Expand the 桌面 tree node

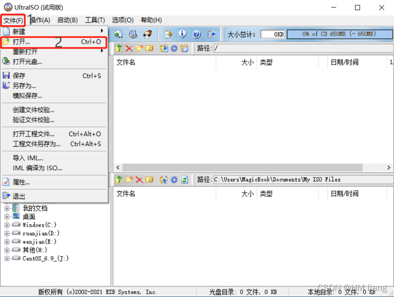(7, 216)
